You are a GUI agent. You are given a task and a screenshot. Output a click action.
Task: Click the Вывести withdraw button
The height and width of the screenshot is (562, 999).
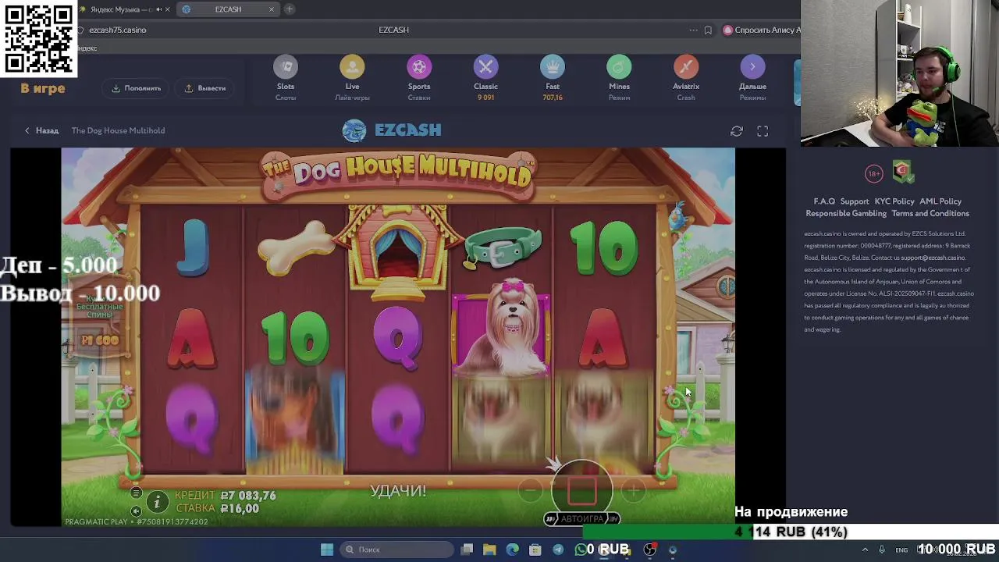tap(205, 88)
